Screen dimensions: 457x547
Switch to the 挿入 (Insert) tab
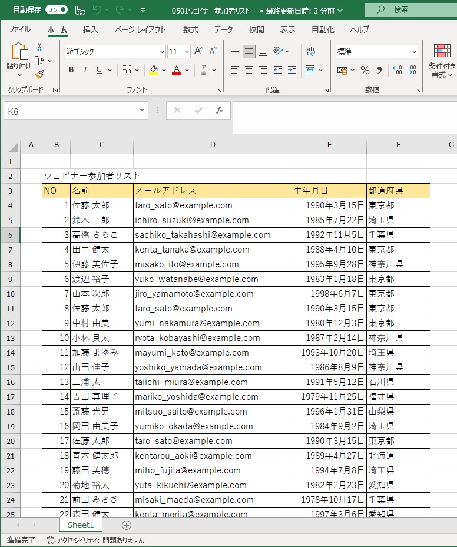90,29
